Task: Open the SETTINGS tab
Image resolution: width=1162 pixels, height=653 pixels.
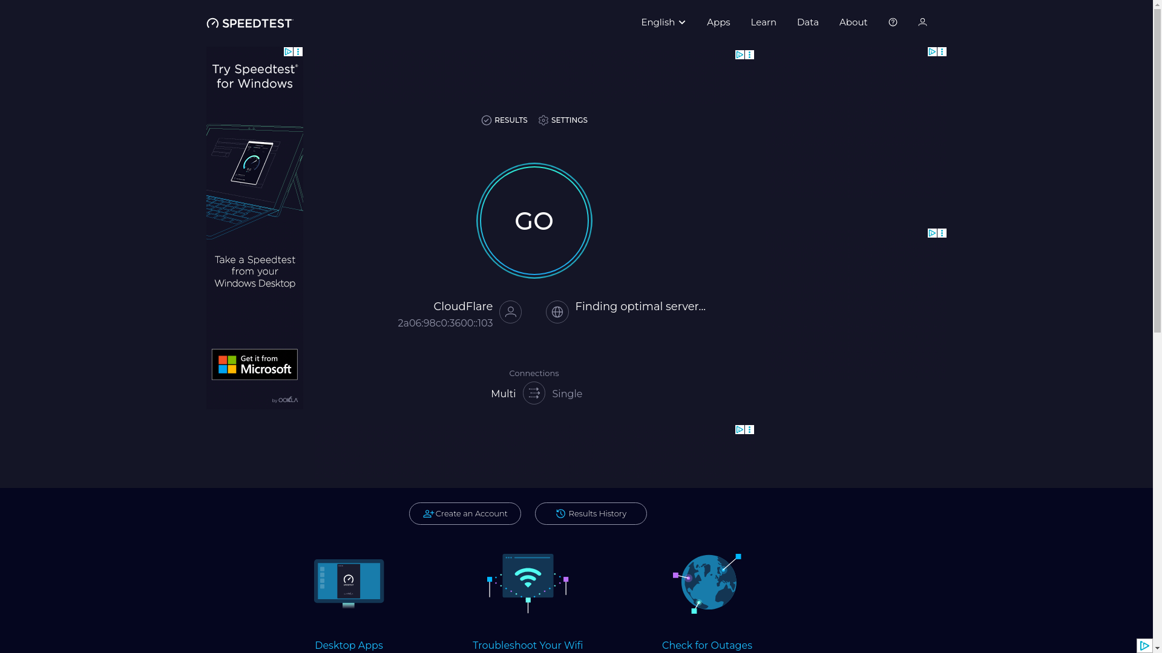Action: click(x=563, y=120)
